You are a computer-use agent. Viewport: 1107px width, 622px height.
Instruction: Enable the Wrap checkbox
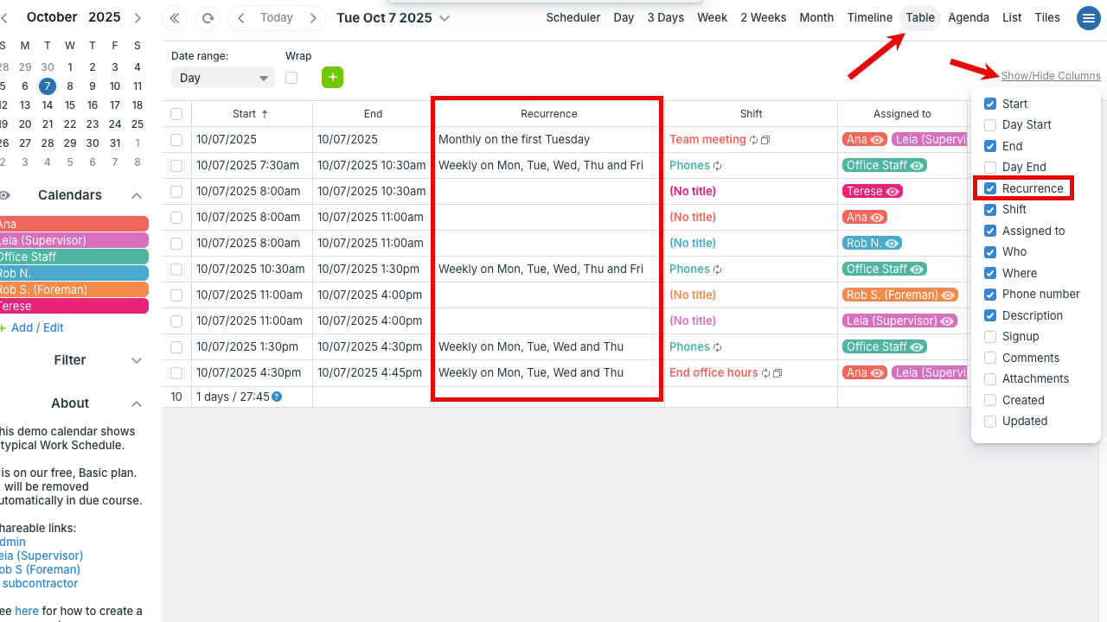pos(291,78)
